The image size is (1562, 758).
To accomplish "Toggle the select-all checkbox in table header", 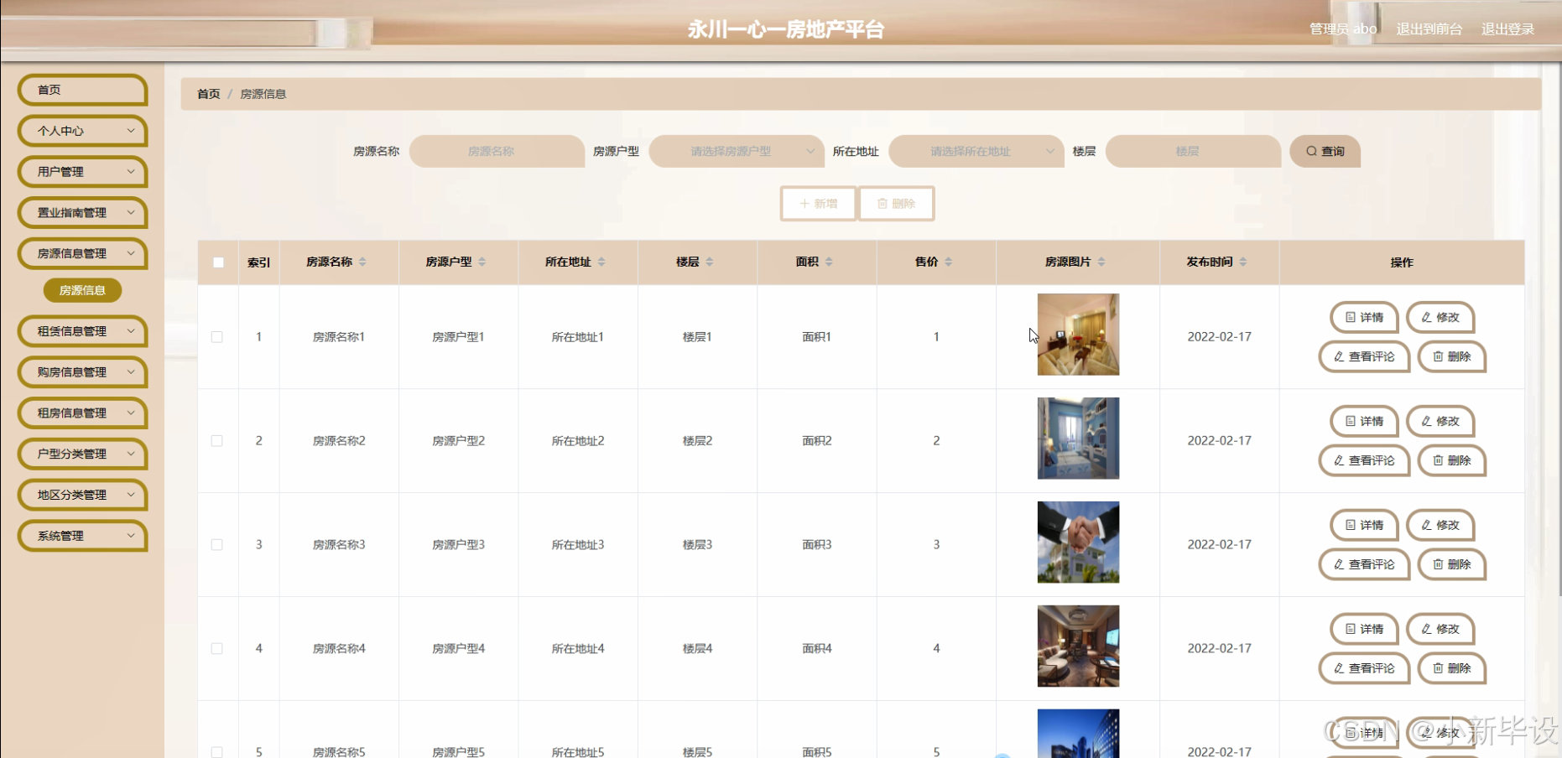I will pyautogui.click(x=218, y=262).
